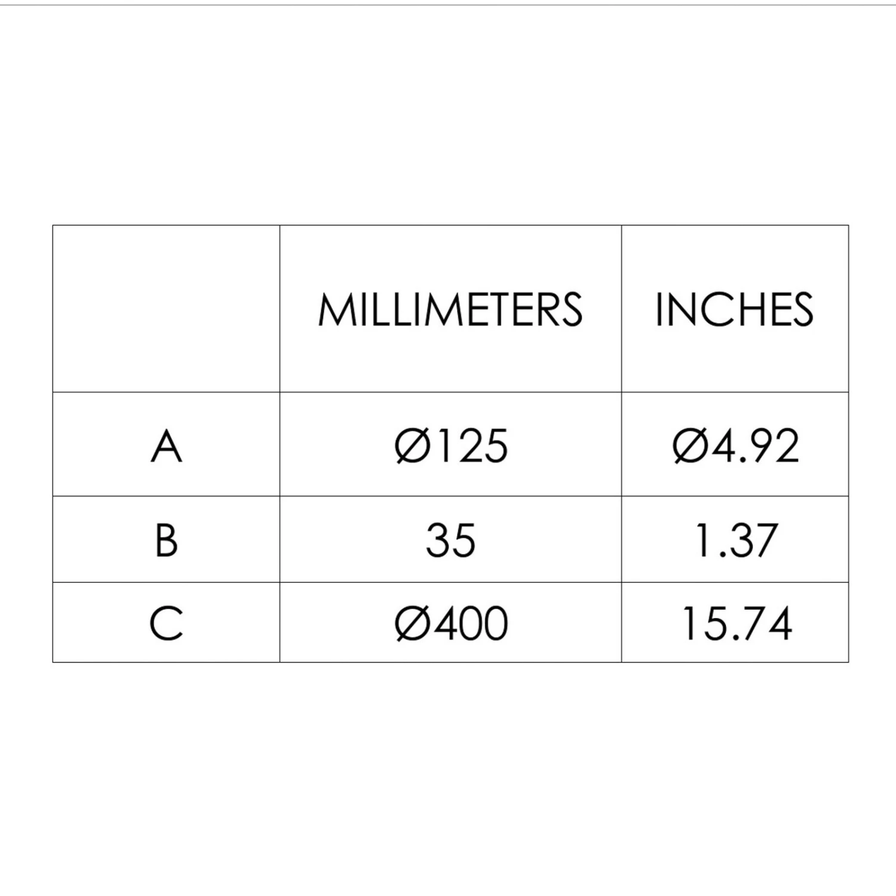Click the 15.74 inches value

(x=736, y=624)
